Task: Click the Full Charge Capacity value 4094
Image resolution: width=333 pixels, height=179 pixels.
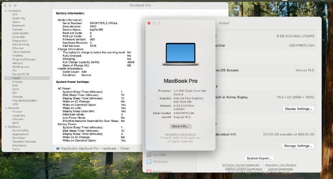Action: [131, 62]
